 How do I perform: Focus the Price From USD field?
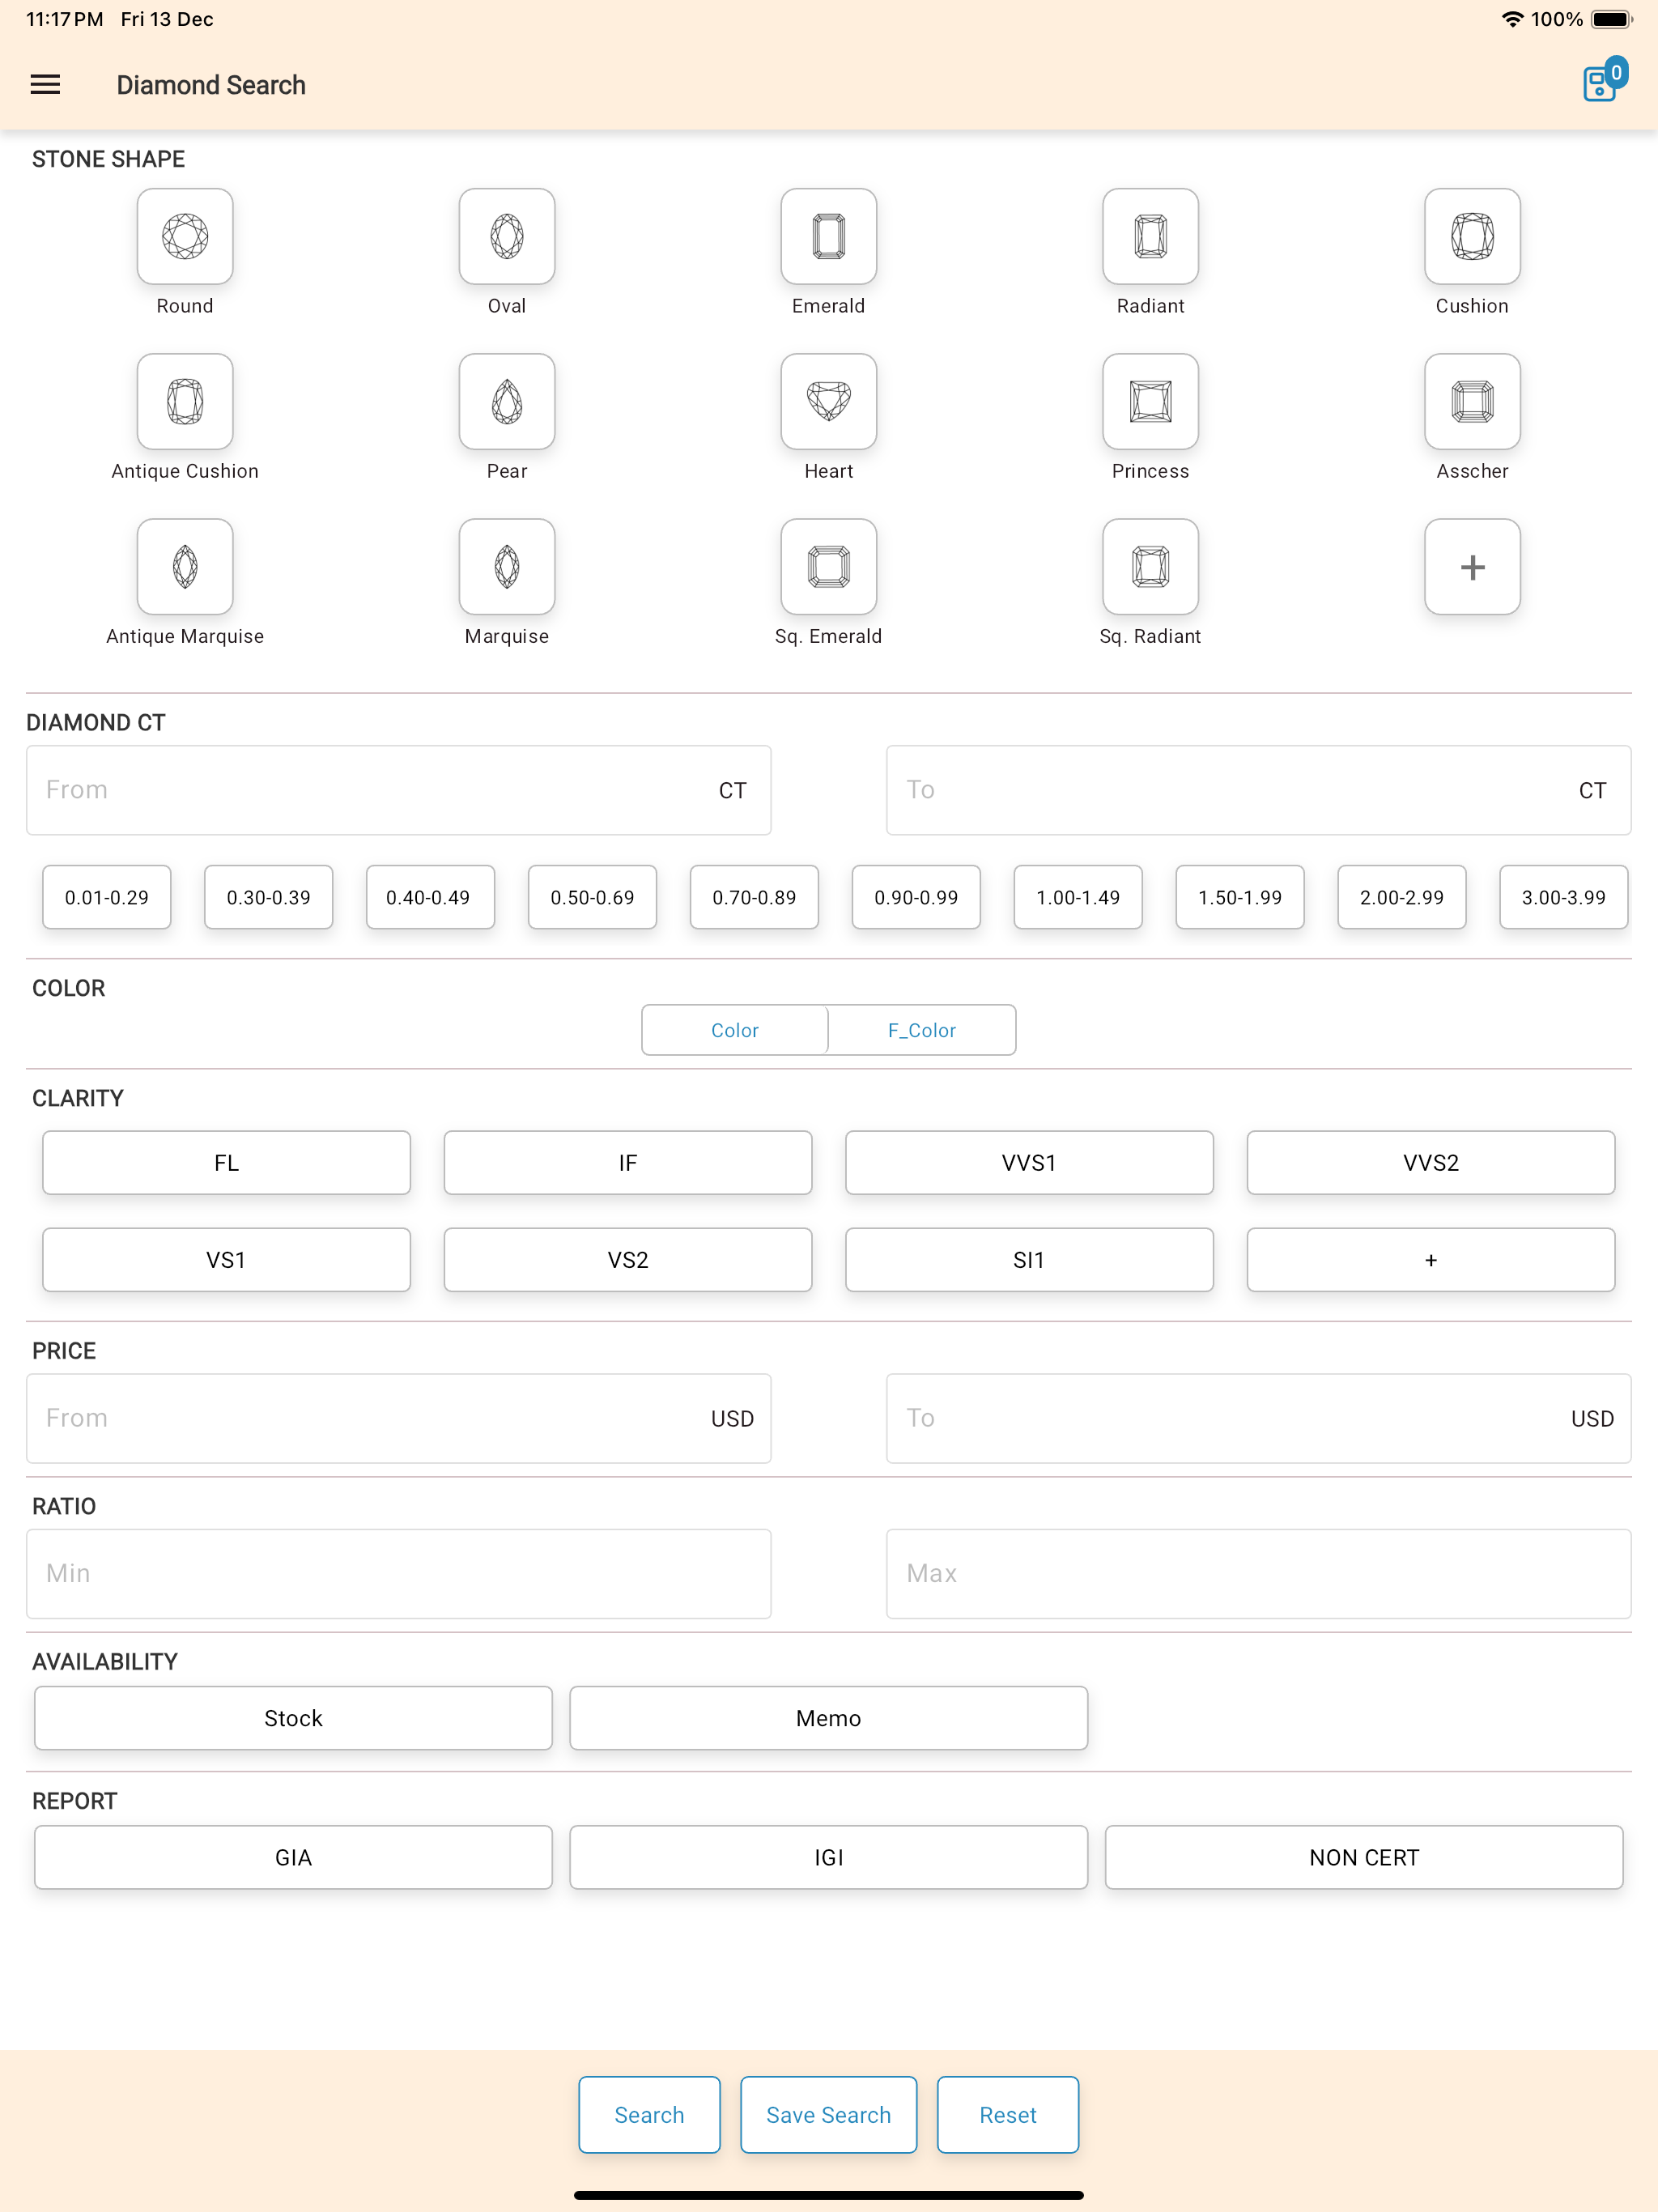pos(399,1418)
